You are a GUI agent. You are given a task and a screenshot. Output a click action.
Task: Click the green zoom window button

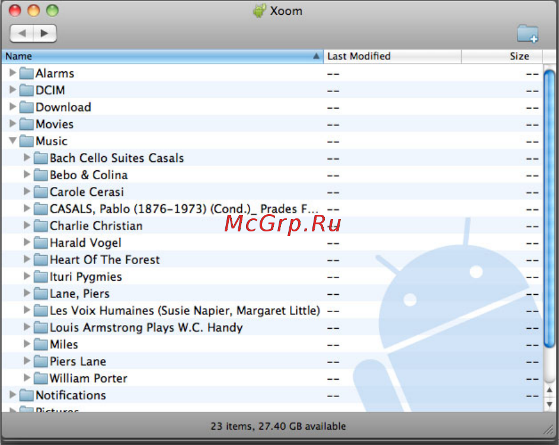click(x=52, y=10)
